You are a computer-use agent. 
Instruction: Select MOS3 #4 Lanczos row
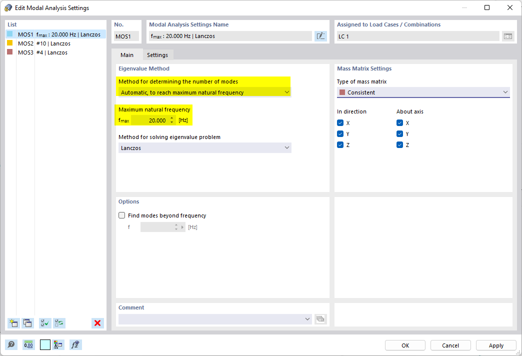click(55, 52)
